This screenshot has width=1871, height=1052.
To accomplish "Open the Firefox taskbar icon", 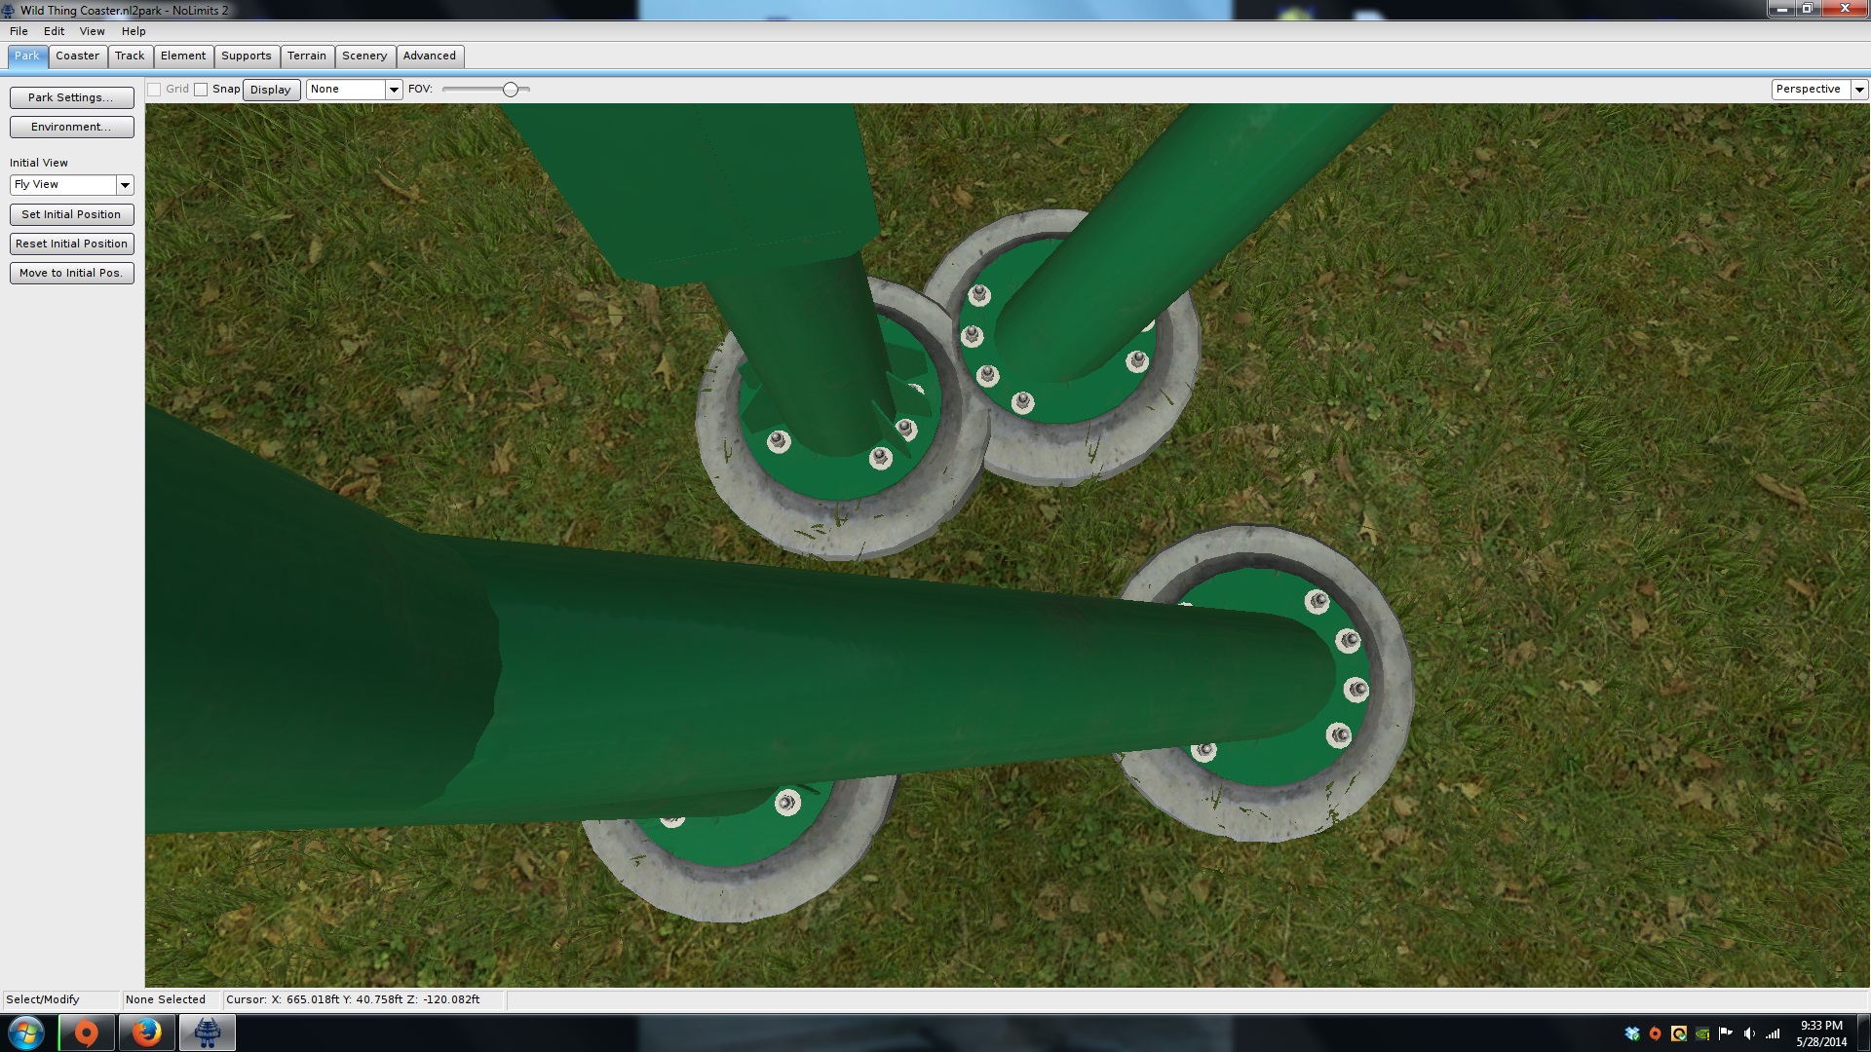I will coord(146,1033).
